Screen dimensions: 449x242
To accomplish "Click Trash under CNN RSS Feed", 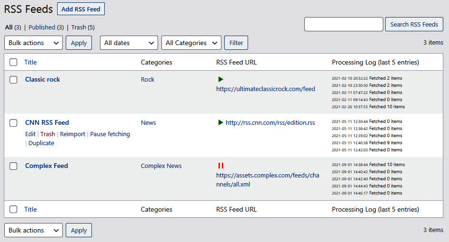I will (x=48, y=134).
